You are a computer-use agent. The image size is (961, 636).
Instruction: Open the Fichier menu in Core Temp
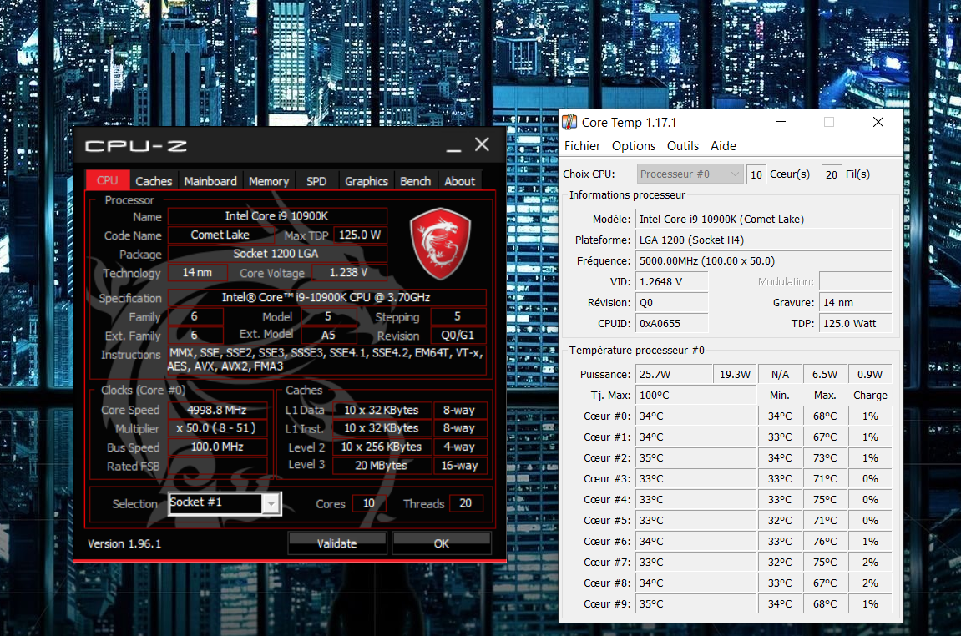[x=582, y=146]
